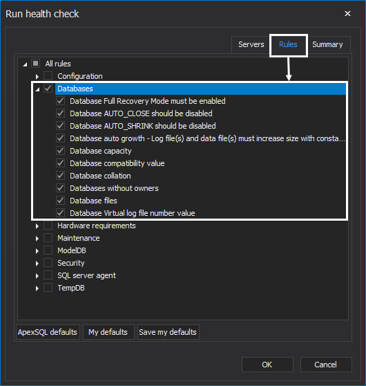The width and height of the screenshot is (366, 386).
Task: Collapse the Databases category
Action: coord(37,89)
